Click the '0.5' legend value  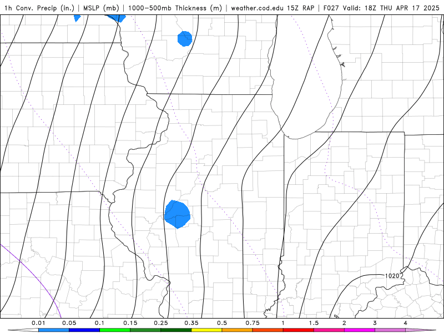222,323
